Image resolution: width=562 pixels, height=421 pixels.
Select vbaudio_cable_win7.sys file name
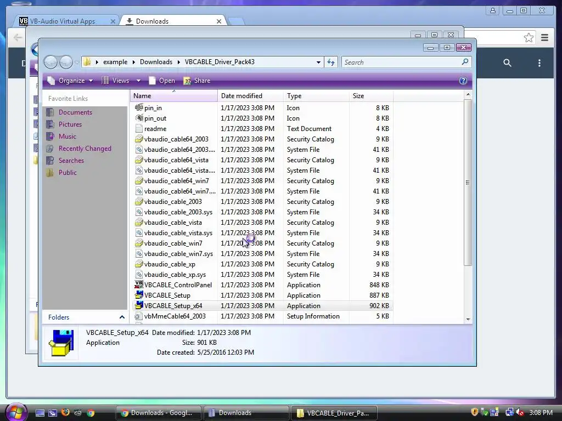pos(178,253)
